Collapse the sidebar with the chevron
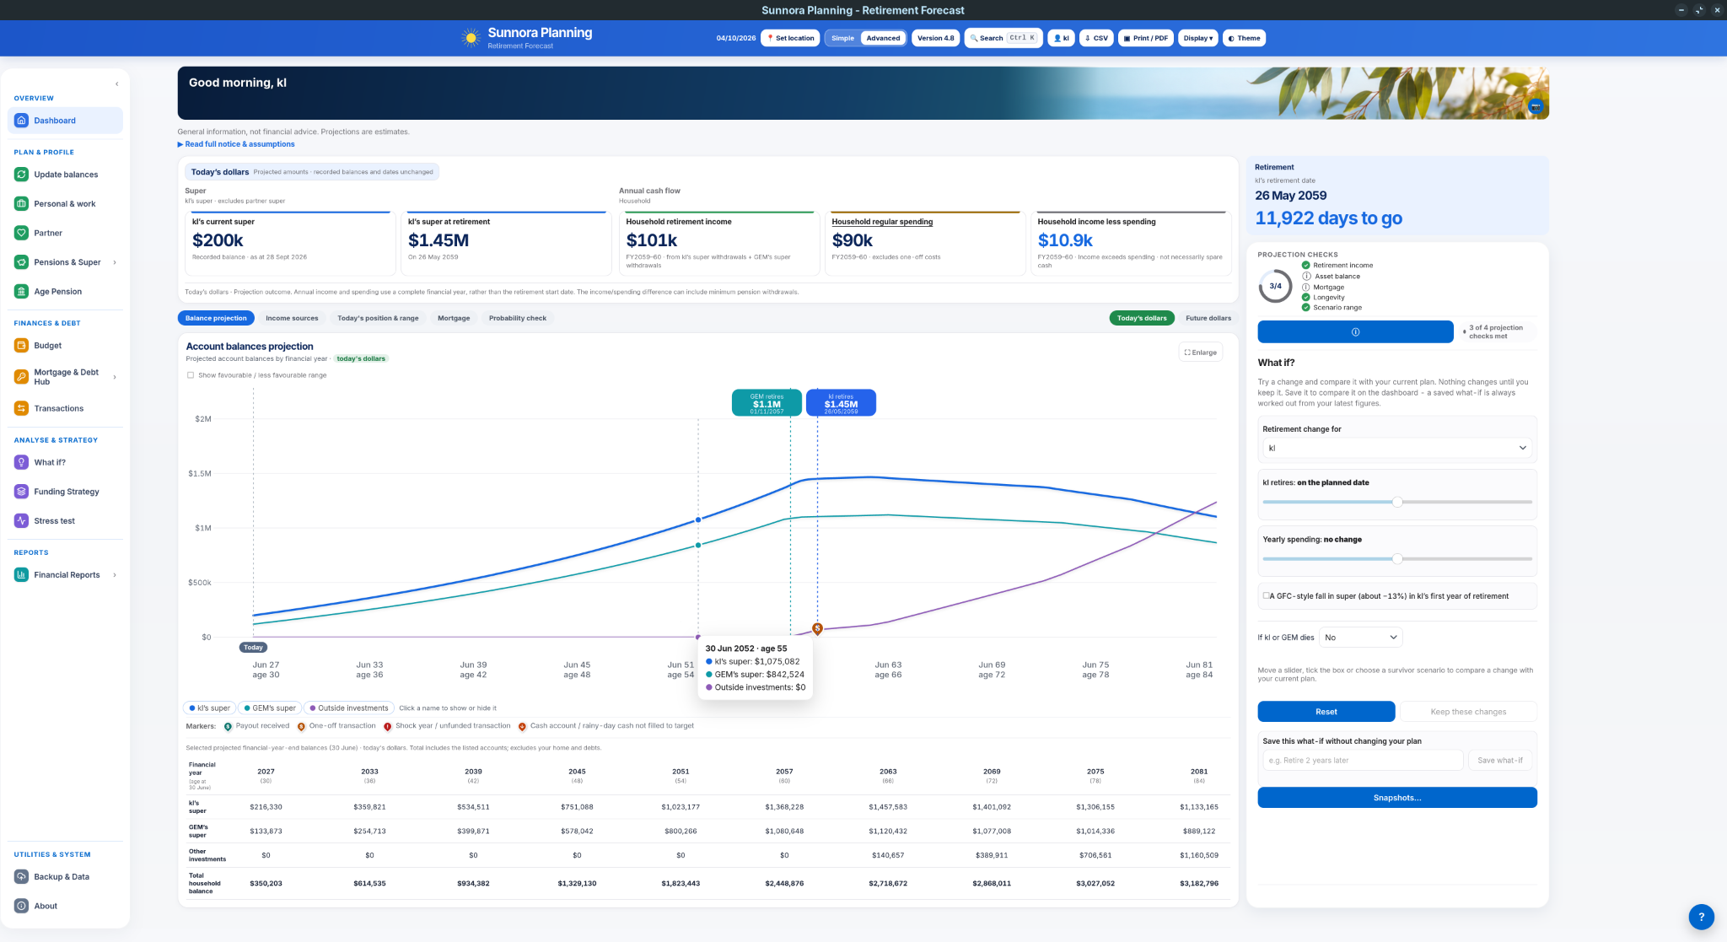The height and width of the screenshot is (942, 1727). (116, 83)
